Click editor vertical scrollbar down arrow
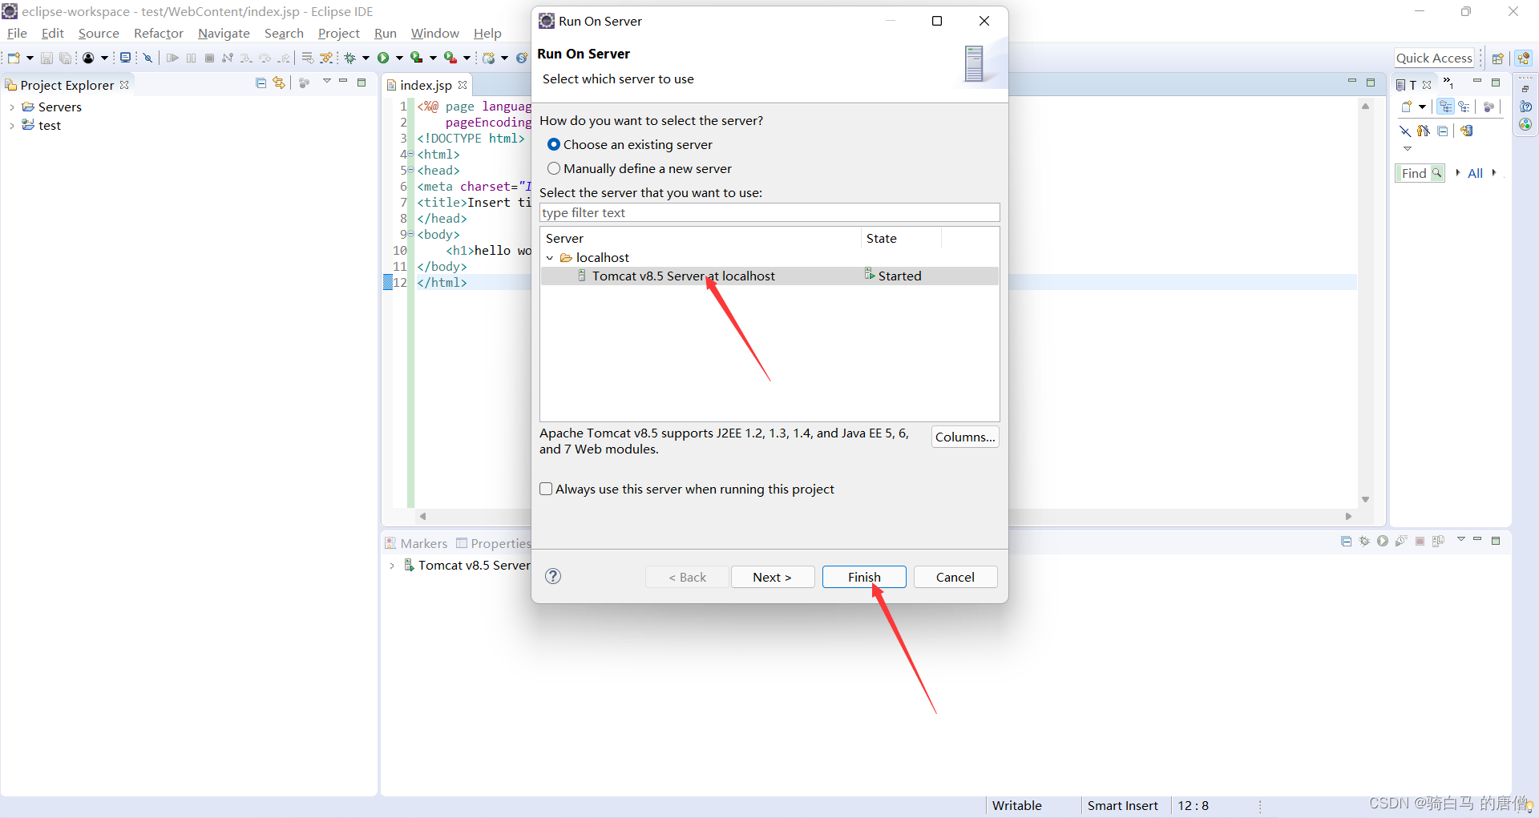1539x818 pixels. (1365, 499)
